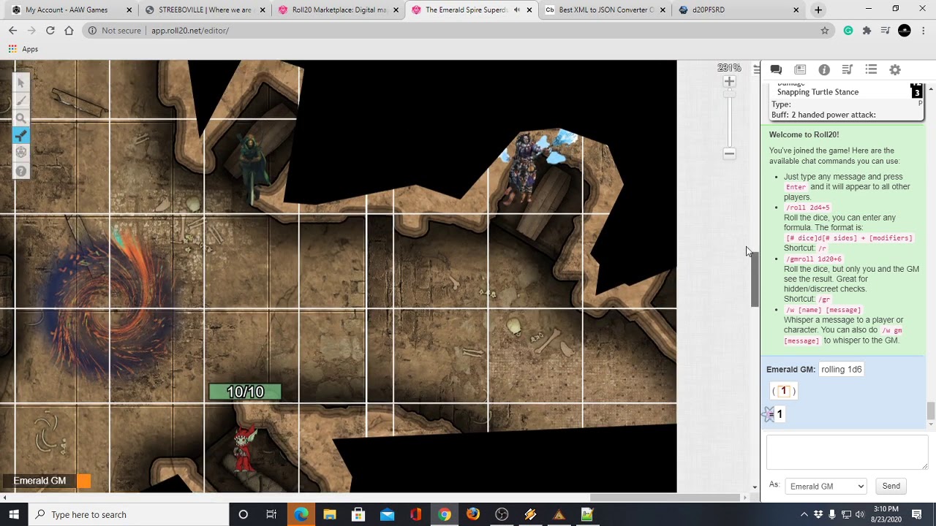Open the 'As: Emerald GM' speaker dropdown
Screen dimensions: 936x526
pyautogui.click(x=826, y=487)
